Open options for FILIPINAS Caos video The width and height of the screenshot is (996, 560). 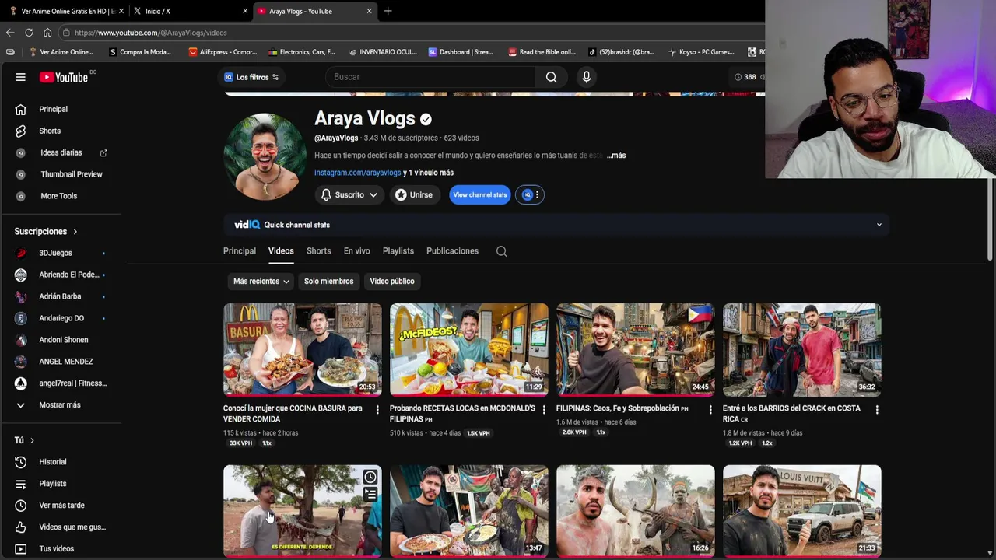(x=710, y=409)
